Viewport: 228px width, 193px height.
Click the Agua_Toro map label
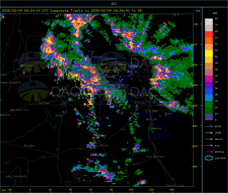[27, 65]
